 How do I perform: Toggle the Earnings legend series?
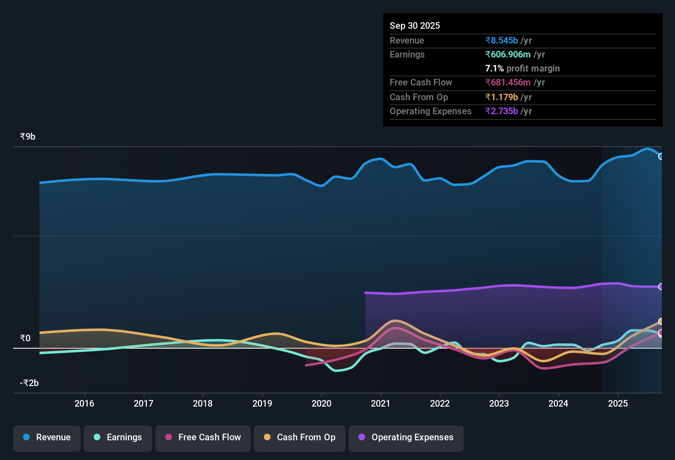(x=118, y=438)
